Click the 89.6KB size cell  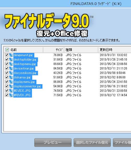(x=58, y=64)
